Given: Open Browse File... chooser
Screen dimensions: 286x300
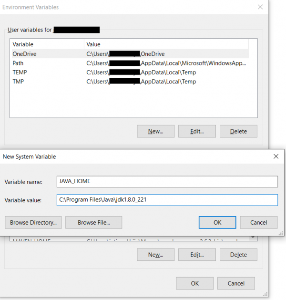Looking at the screenshot, I should click(94, 222).
